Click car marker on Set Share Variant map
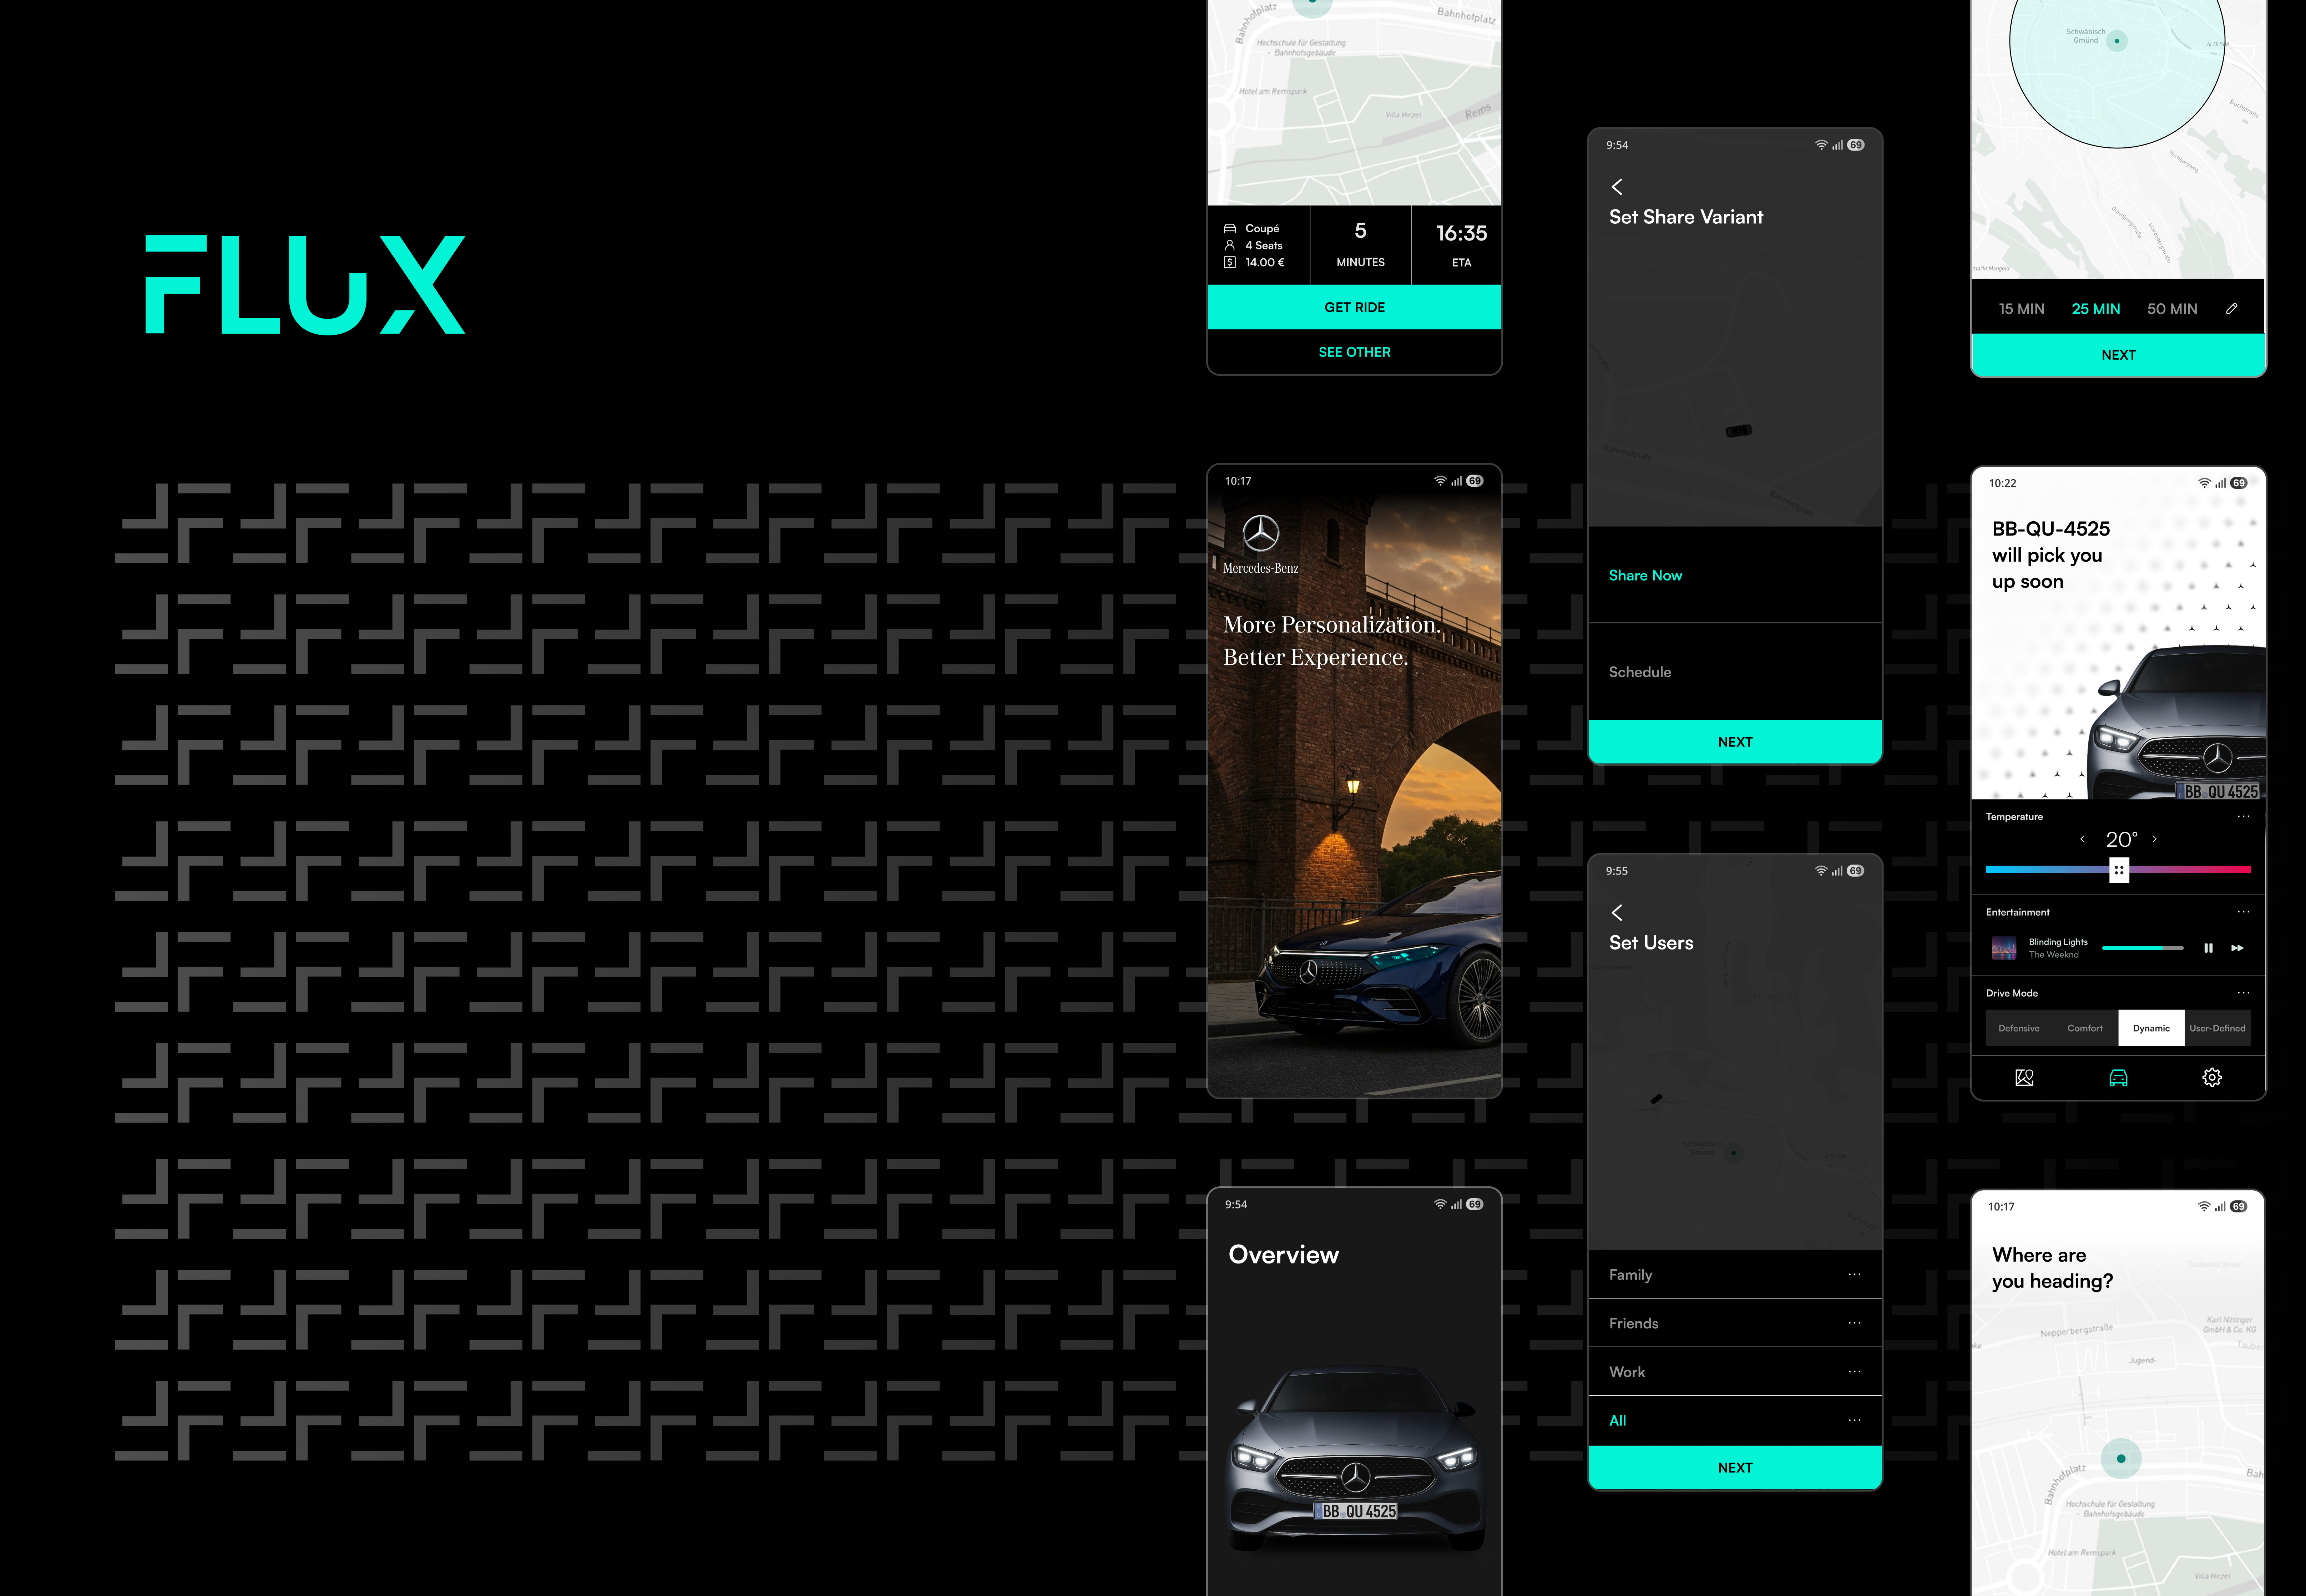2306x1596 pixels. (x=1739, y=431)
